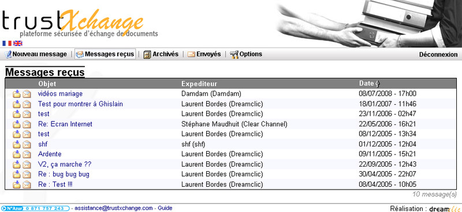Click download icon for 'V2, ça marche ??' row
Screen dimensions: 462x212
tap(17, 164)
